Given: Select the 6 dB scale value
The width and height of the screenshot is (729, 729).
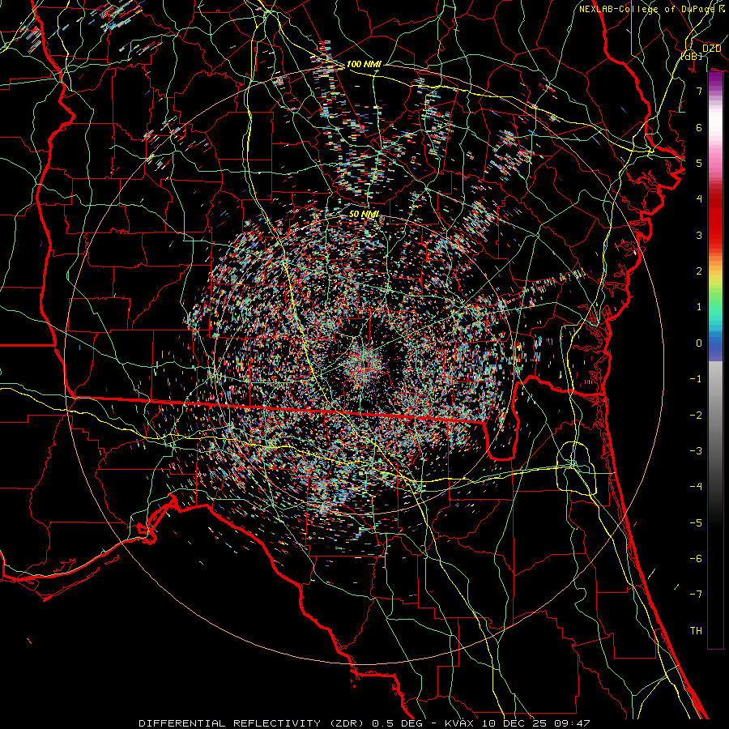Looking at the screenshot, I should coord(699,127).
